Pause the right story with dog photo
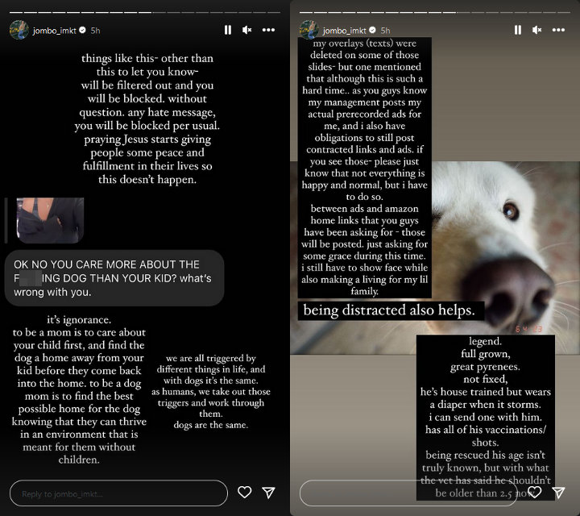580x516 pixels. point(517,30)
